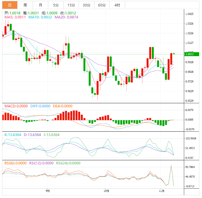Click the closing price 收:1.0012
The image size is (202, 198).
[x=68, y=13]
